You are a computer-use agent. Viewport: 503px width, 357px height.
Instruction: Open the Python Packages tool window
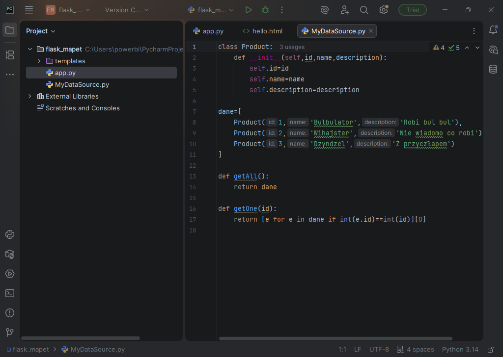pyautogui.click(x=10, y=254)
